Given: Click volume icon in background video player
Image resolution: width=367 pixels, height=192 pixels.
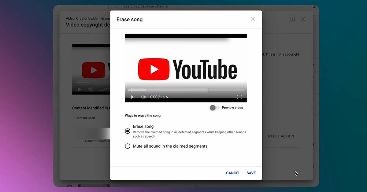Looking at the screenshot, I should 91,89.
